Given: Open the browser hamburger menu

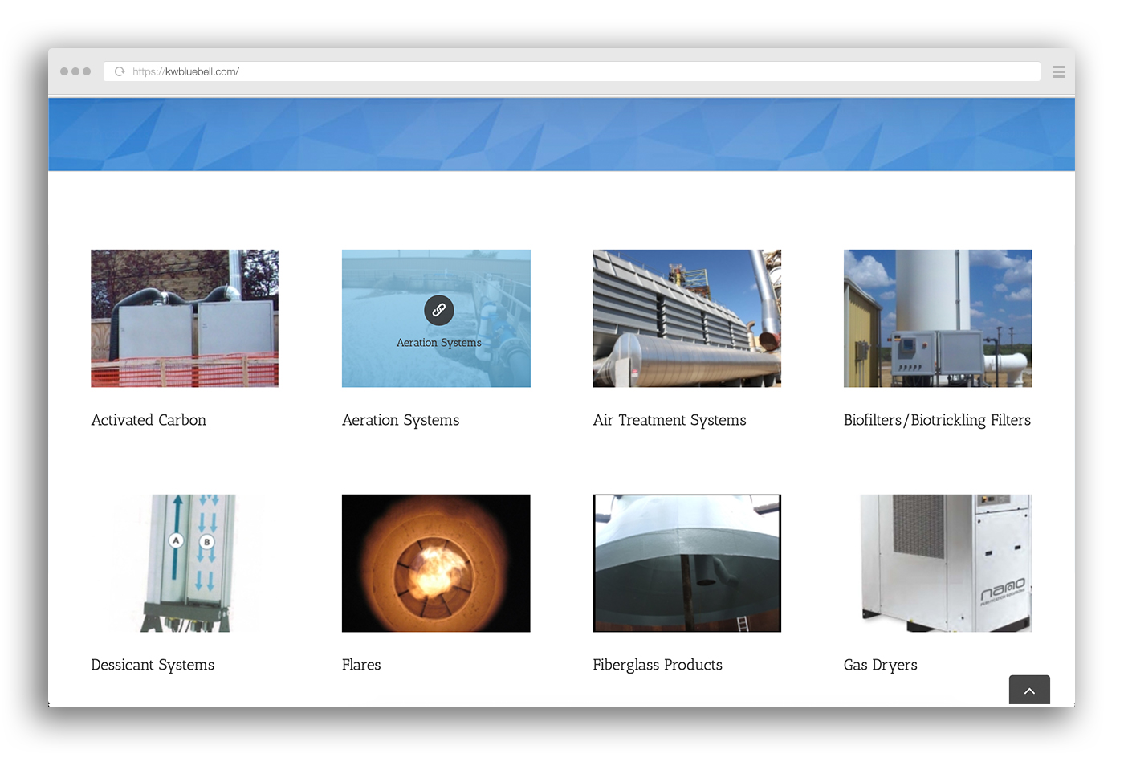Looking at the screenshot, I should [x=1058, y=72].
